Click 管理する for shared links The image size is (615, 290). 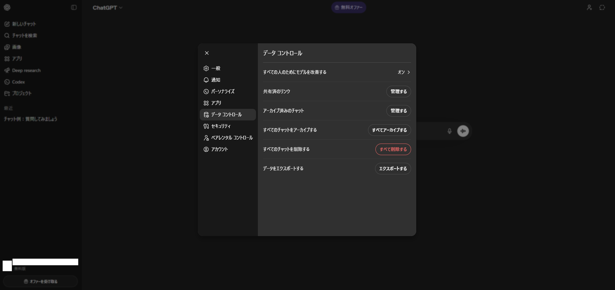[399, 92]
